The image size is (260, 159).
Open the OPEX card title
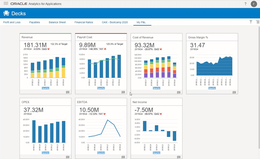pyautogui.click(x=25, y=102)
